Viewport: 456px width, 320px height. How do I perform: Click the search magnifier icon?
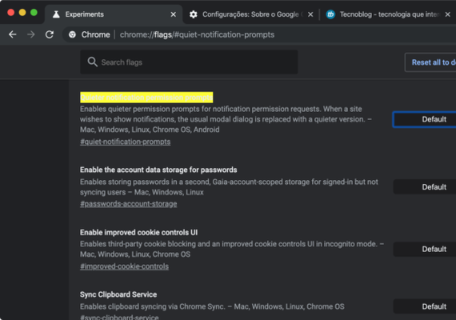pos(93,62)
